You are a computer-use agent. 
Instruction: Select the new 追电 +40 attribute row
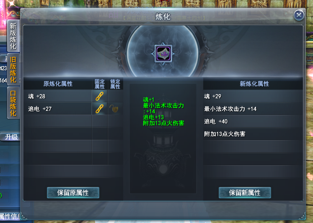pyautogui.click(x=253, y=121)
